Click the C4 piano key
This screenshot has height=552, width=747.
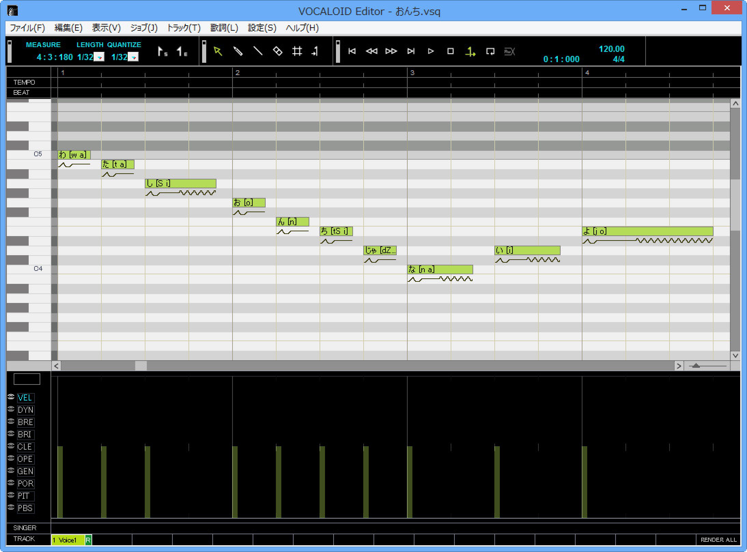point(29,269)
